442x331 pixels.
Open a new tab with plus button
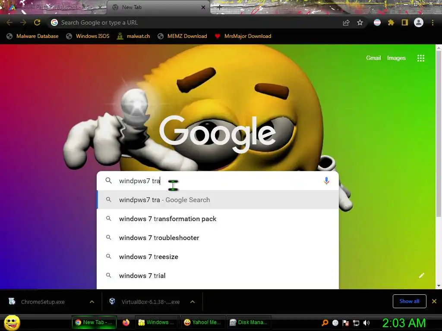(220, 8)
